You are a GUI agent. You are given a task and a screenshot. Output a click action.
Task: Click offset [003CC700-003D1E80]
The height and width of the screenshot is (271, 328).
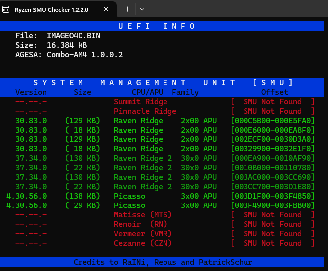pos(272,187)
